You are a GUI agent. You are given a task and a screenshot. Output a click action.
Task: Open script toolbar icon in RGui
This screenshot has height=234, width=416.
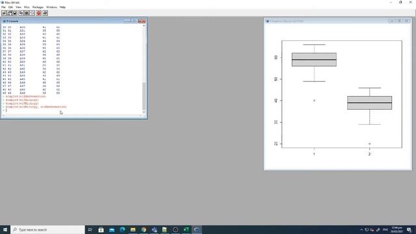(4, 13)
